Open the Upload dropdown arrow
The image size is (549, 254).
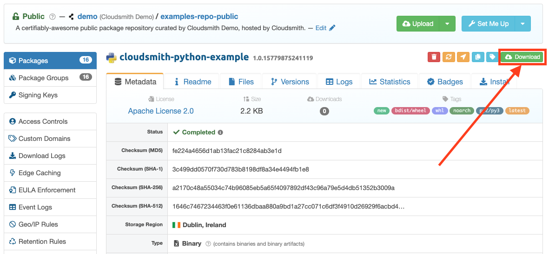click(x=447, y=24)
